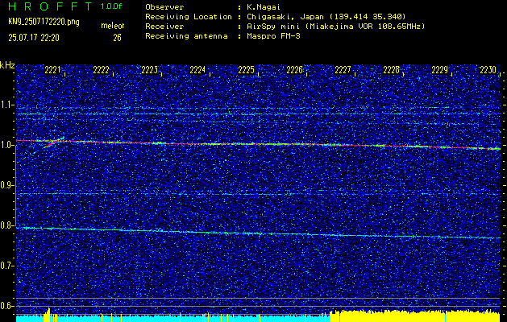507x322 pixels.
Task: Click the 2228 time marker
Action: 391,70
